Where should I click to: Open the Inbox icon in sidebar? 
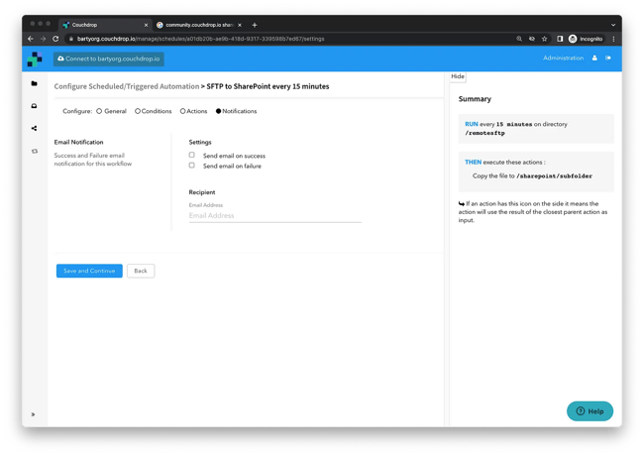click(x=35, y=106)
